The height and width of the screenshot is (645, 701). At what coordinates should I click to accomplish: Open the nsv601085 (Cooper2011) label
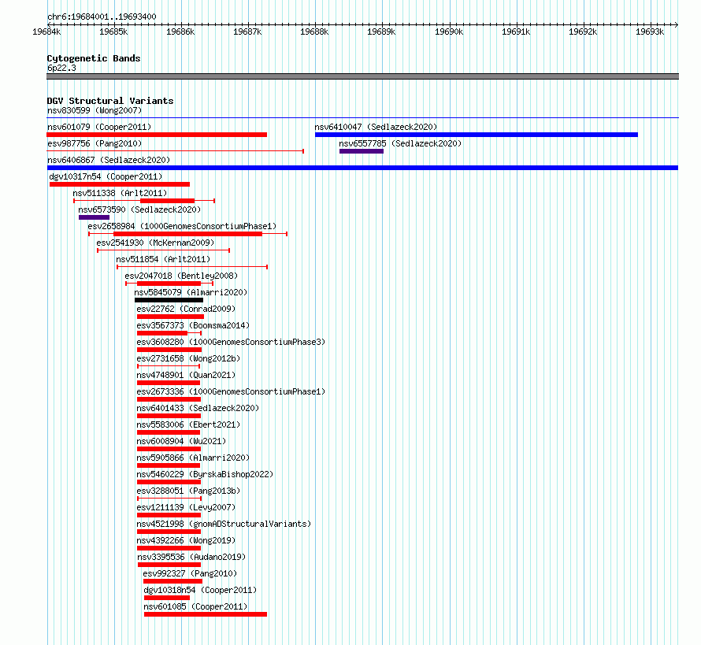pos(195,606)
